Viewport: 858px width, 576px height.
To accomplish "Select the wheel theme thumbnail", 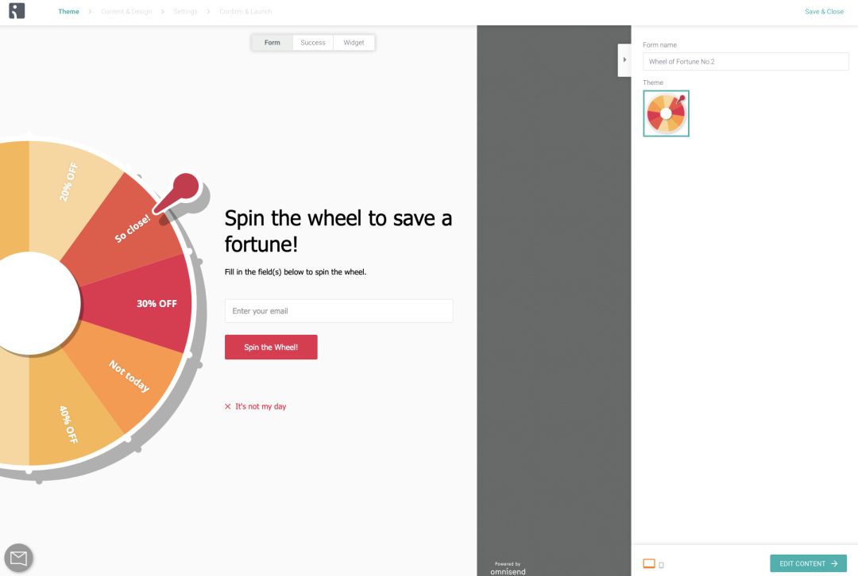I will point(666,113).
